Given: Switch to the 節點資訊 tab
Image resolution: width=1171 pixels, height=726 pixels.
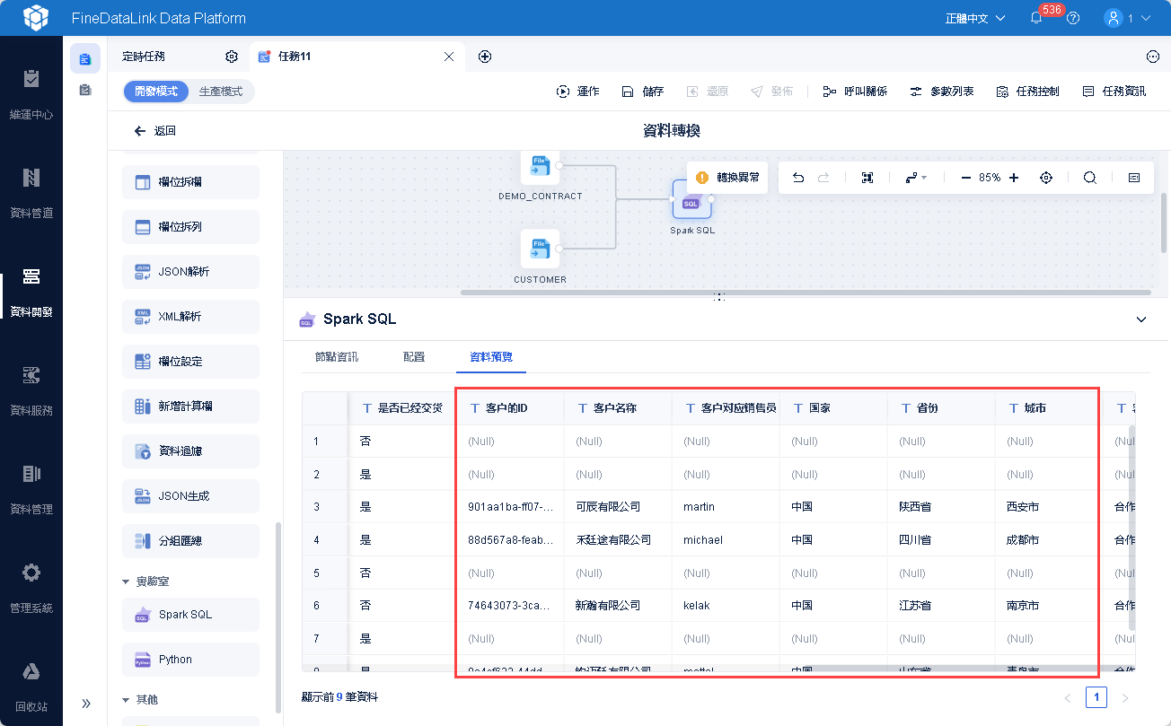Looking at the screenshot, I should coord(337,357).
